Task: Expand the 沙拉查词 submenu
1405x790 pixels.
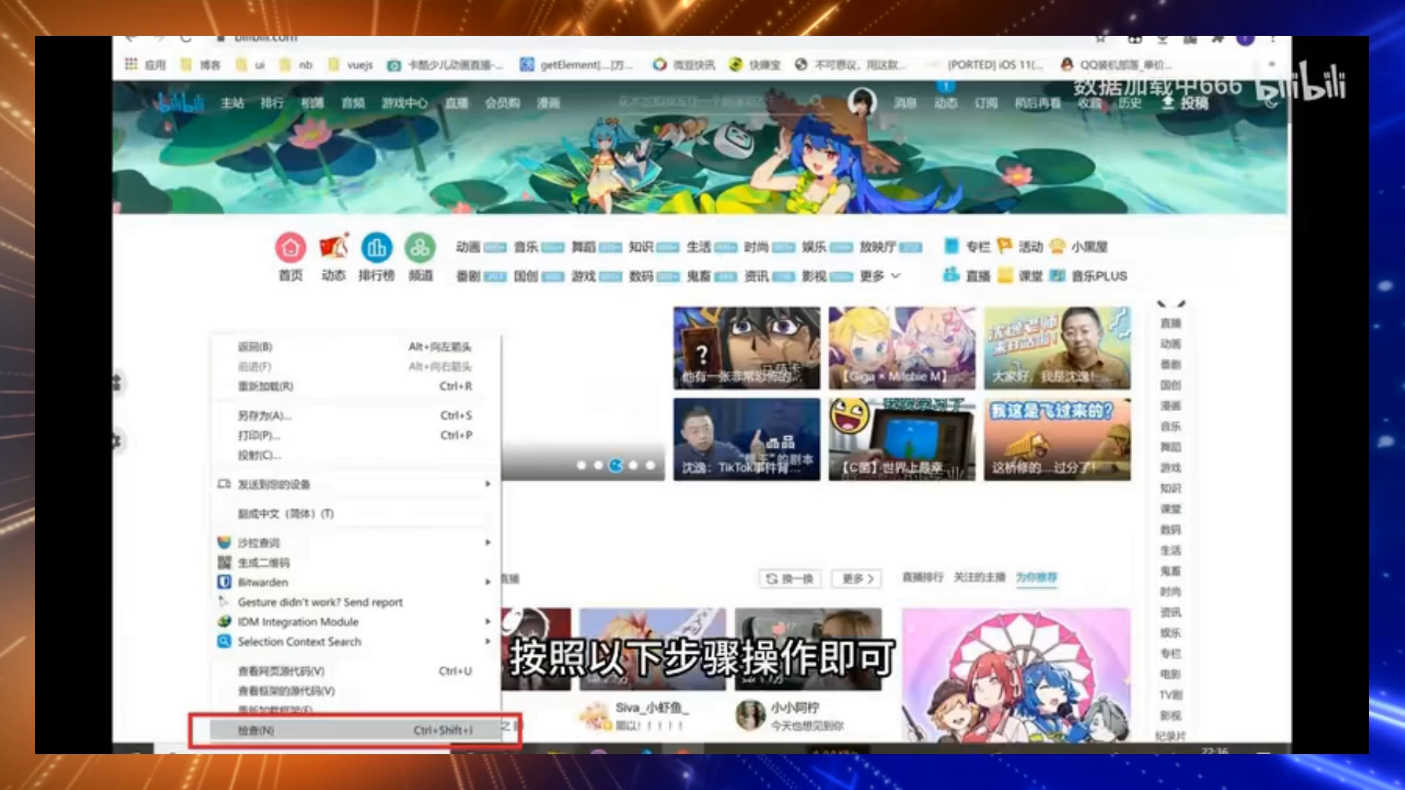Action: (356, 543)
